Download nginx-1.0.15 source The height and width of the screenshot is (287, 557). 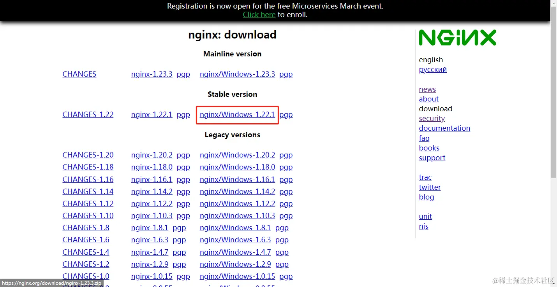152,276
